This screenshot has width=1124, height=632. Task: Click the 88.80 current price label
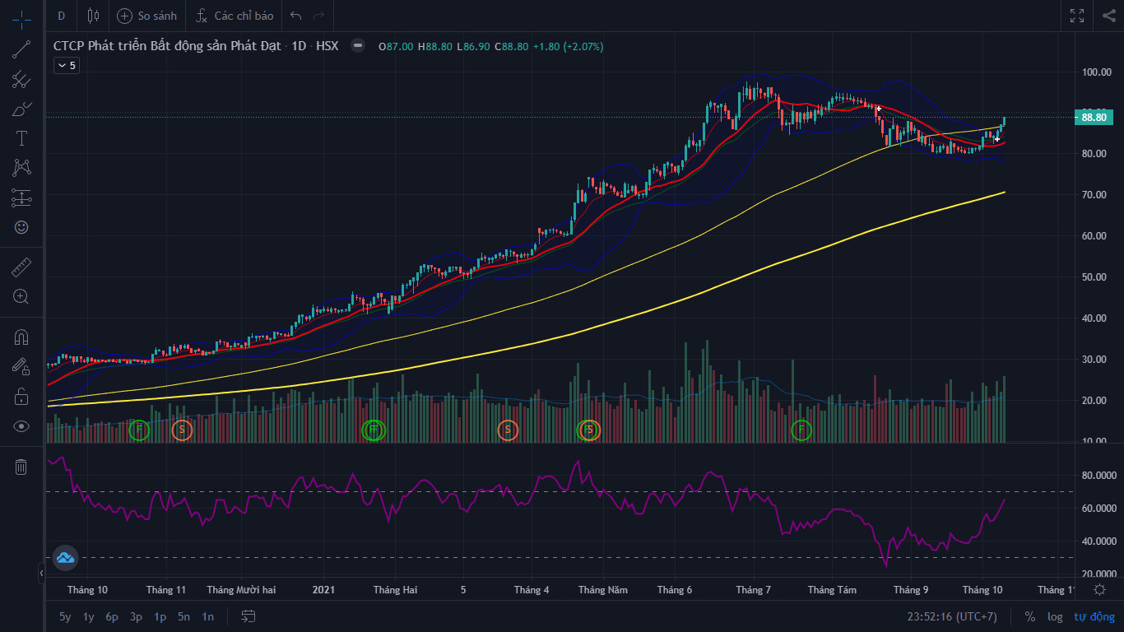pyautogui.click(x=1094, y=117)
